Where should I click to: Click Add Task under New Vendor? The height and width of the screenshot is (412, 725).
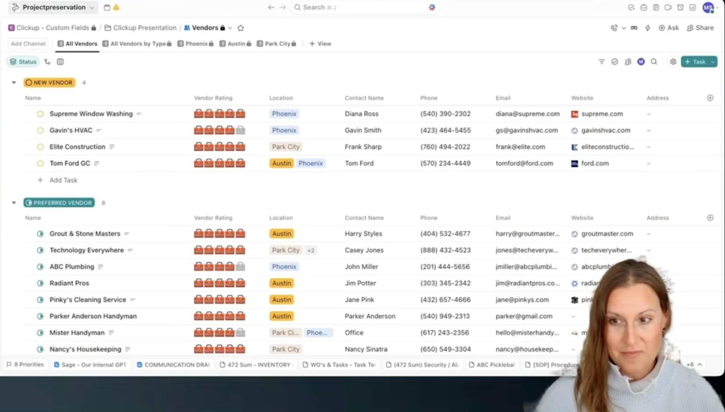point(63,180)
